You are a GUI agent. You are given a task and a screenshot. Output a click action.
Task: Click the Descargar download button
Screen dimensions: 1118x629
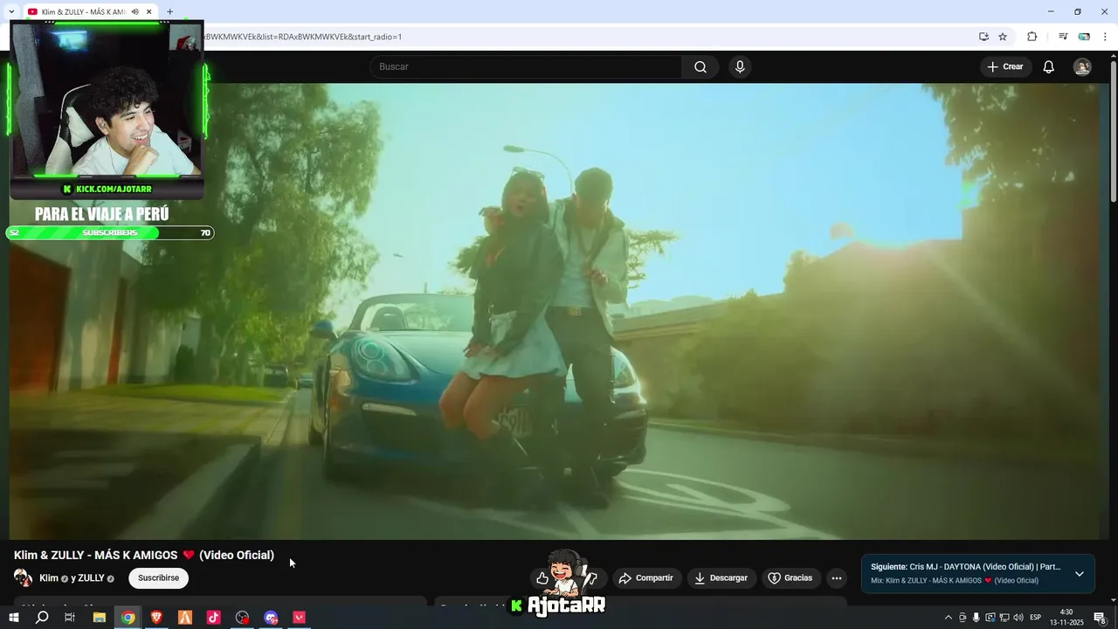[x=721, y=578]
